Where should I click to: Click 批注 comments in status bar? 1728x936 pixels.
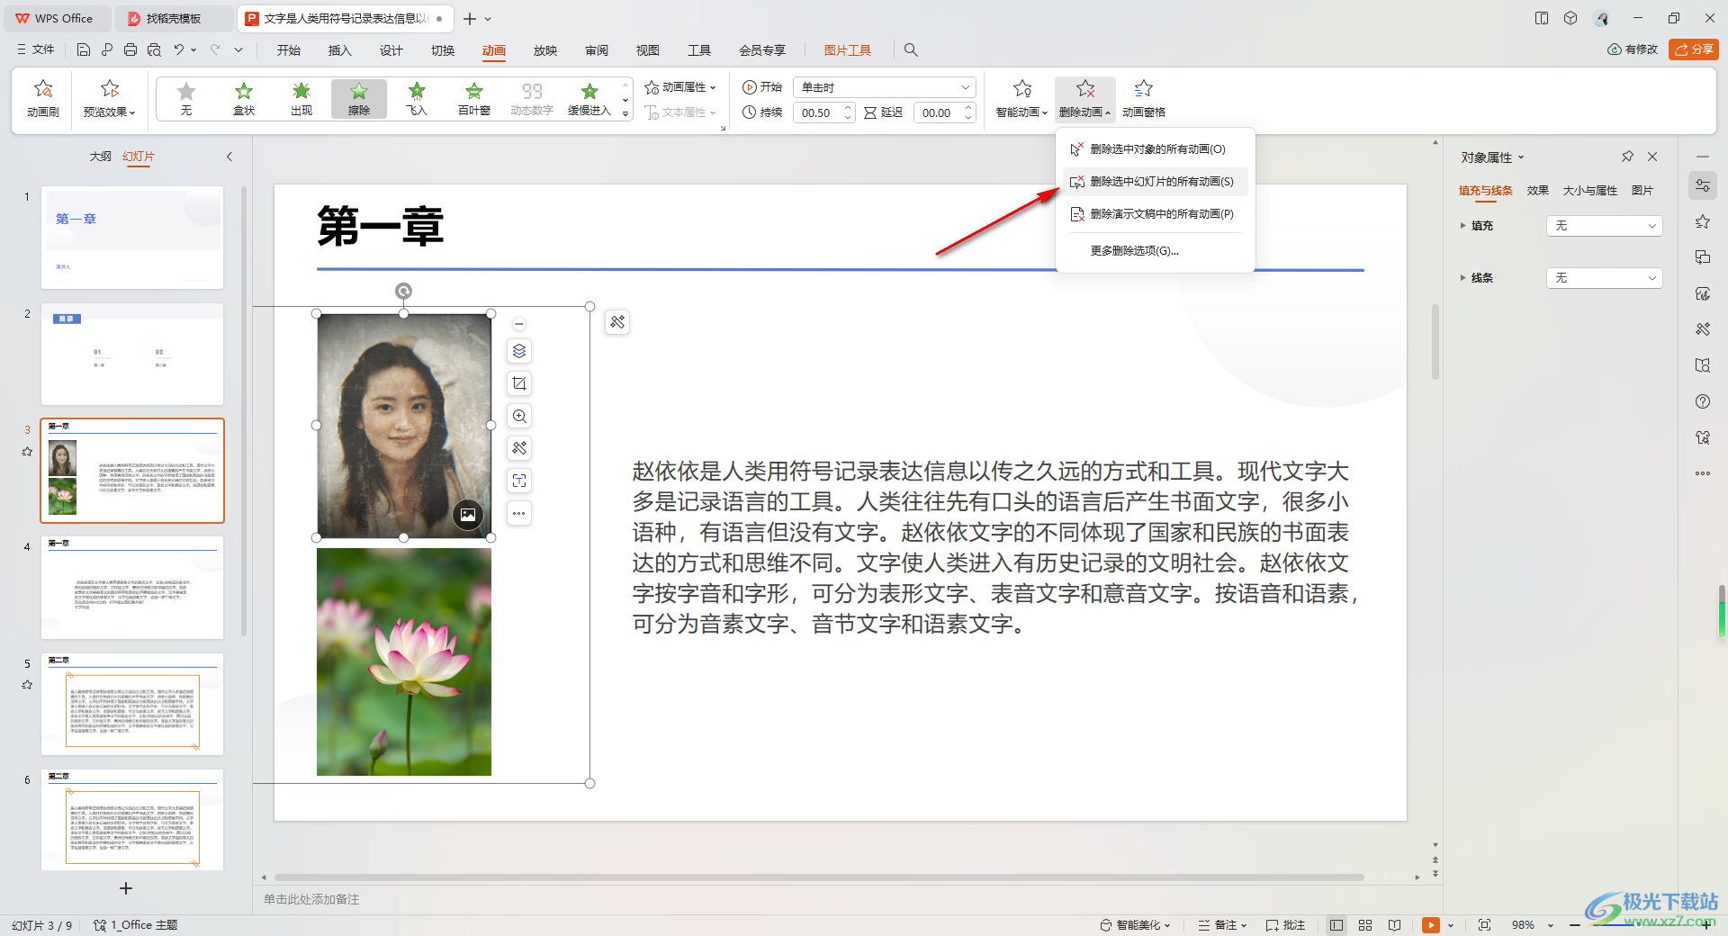pyautogui.click(x=1285, y=925)
